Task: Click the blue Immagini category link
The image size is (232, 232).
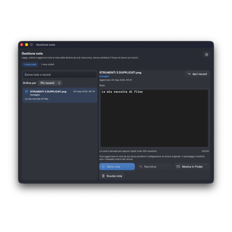Action: 104,76
